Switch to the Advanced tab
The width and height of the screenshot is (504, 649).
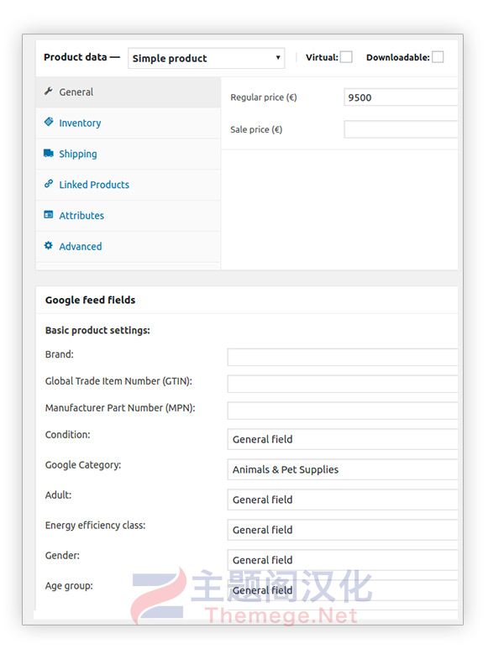pos(128,246)
